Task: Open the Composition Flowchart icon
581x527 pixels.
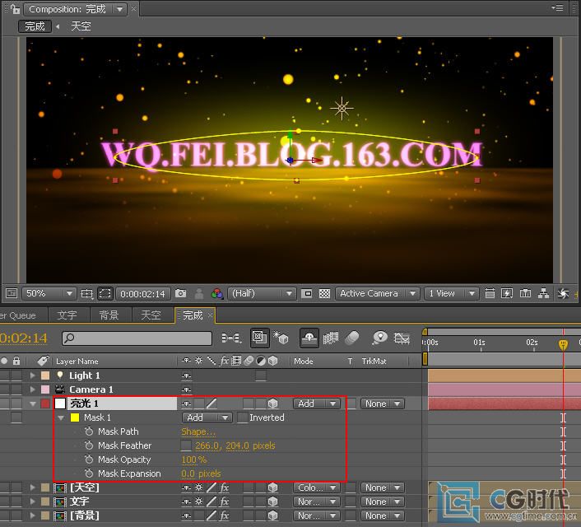Action: tap(544, 294)
